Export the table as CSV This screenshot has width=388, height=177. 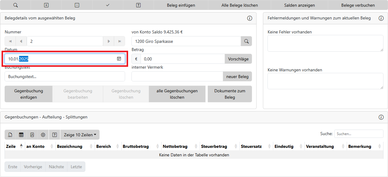pyautogui.click(x=10, y=135)
